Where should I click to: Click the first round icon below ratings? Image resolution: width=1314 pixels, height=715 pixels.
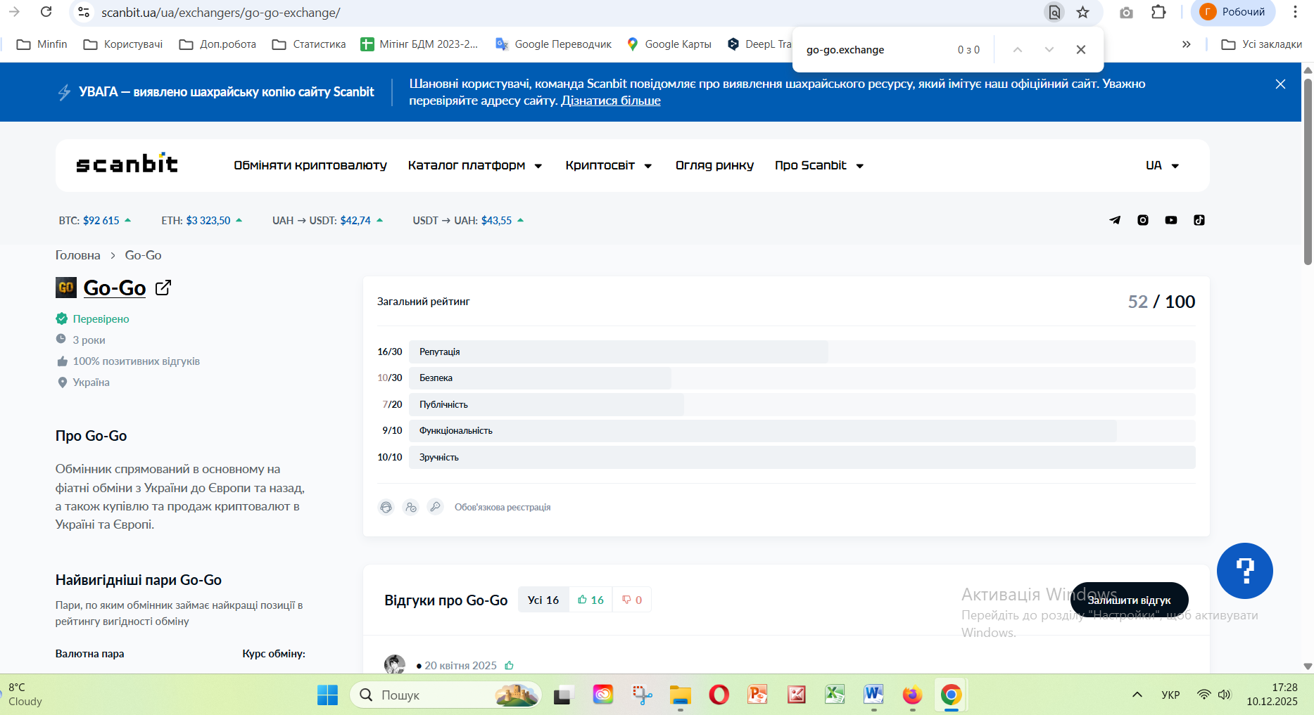[x=386, y=507]
